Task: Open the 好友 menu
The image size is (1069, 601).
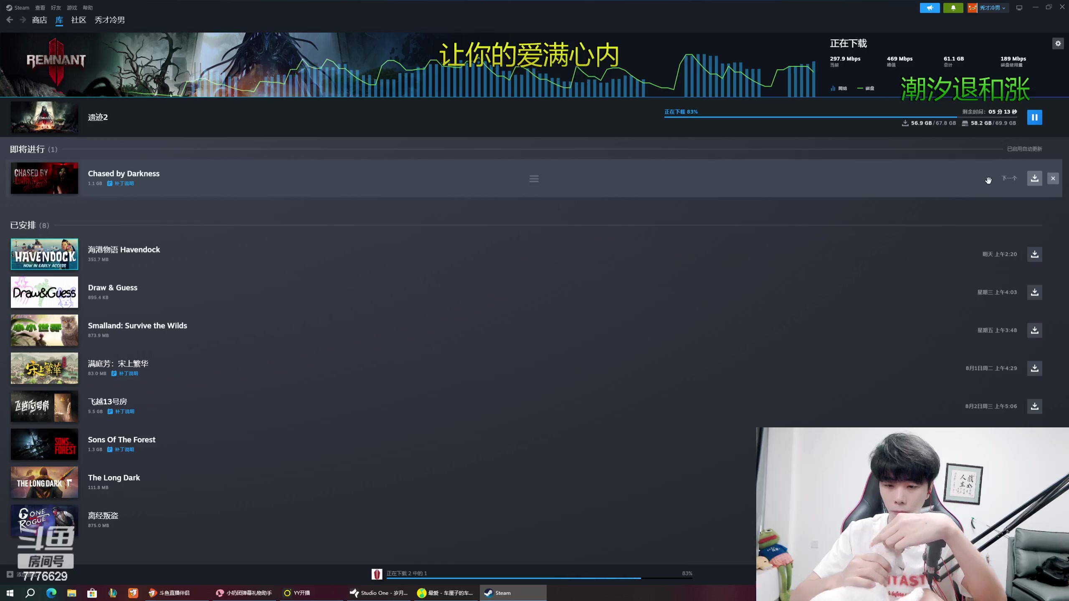Action: coord(56,8)
